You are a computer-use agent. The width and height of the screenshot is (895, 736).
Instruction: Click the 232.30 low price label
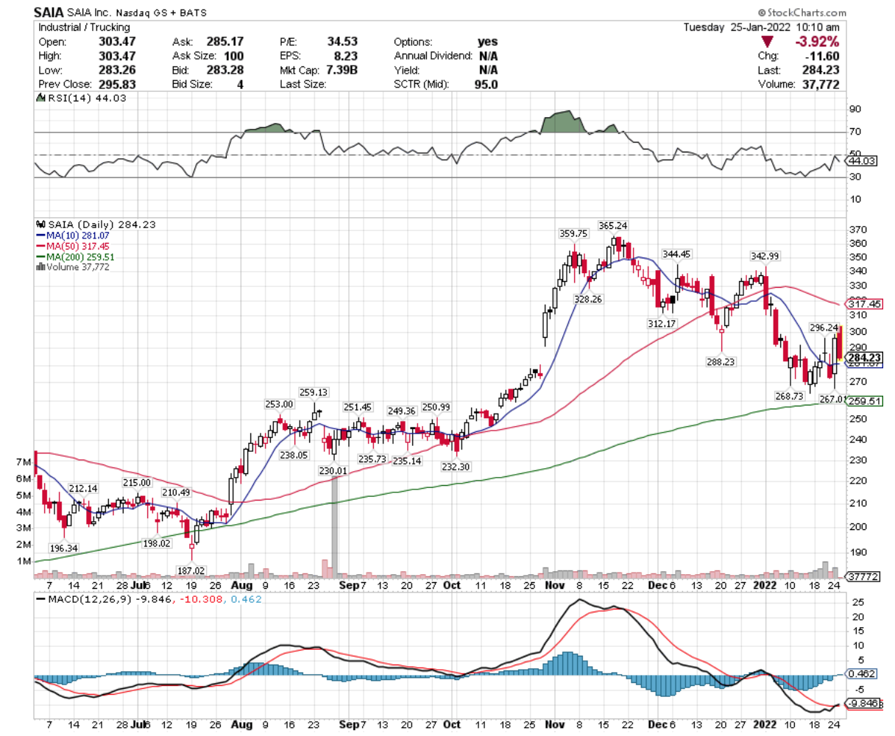pyautogui.click(x=456, y=467)
